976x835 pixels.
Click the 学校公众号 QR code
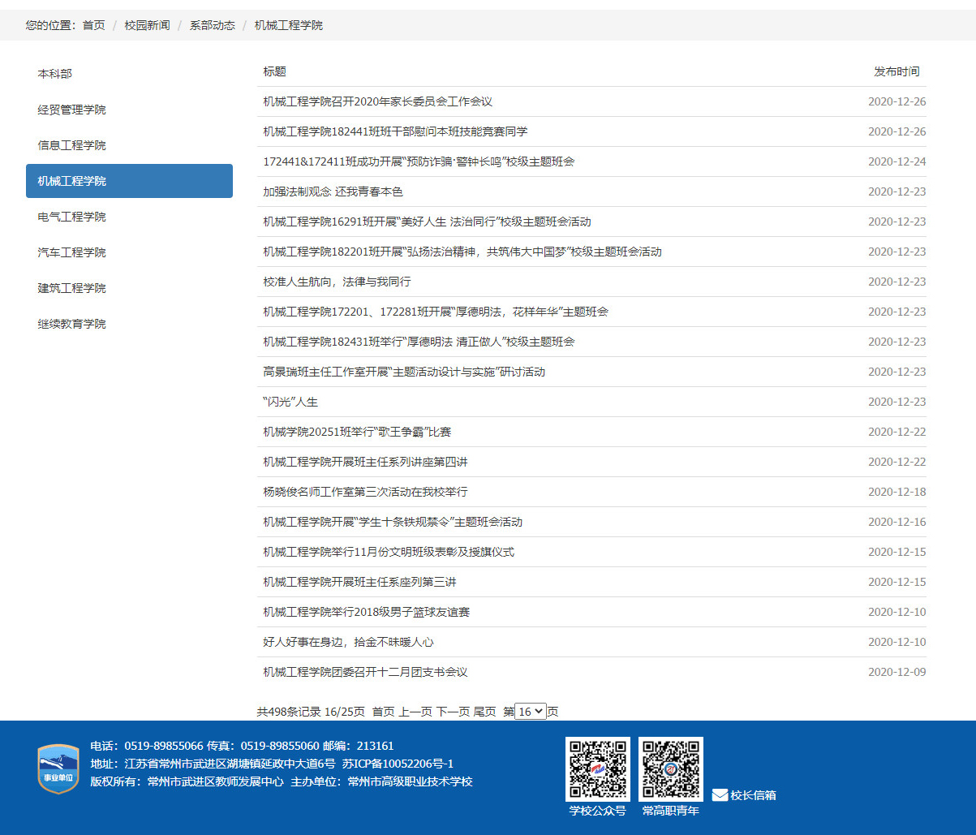[597, 768]
